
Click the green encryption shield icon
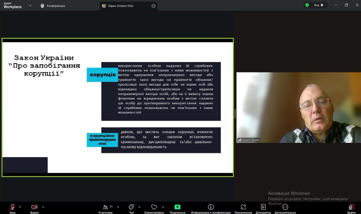[307, 5]
